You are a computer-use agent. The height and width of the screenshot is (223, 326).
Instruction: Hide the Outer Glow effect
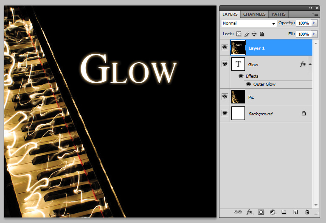tap(248, 84)
